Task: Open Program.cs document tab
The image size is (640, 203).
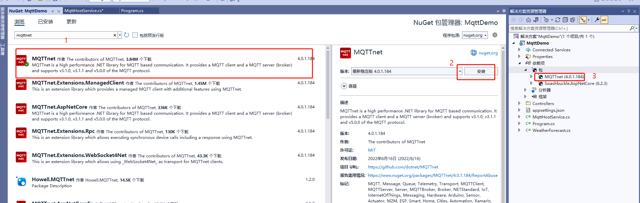Action: tap(139, 11)
